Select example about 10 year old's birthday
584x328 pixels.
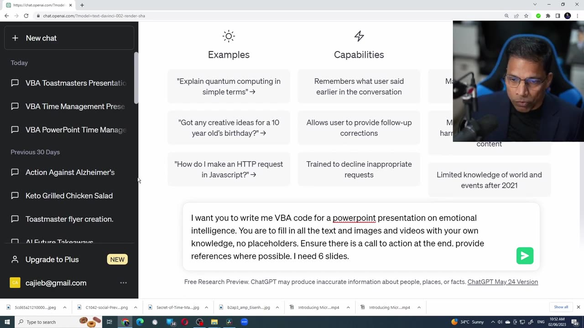[x=229, y=128]
